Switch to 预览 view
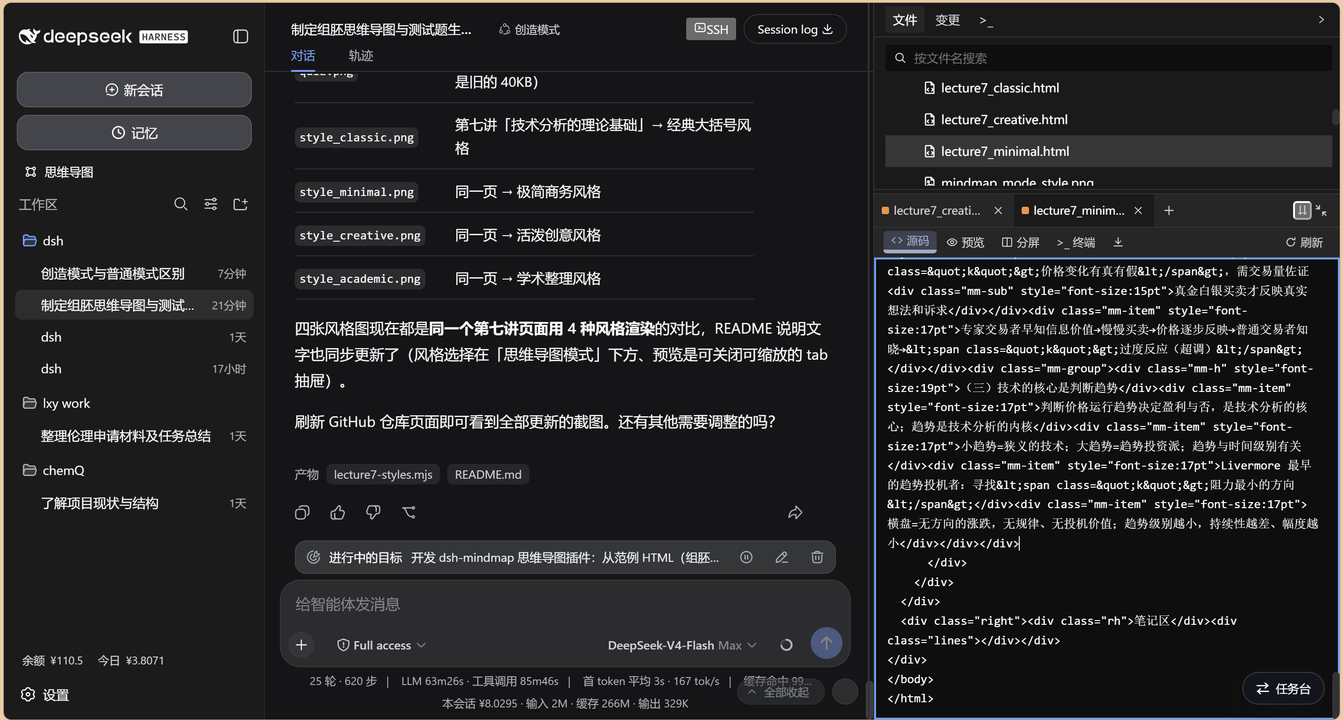 [965, 243]
